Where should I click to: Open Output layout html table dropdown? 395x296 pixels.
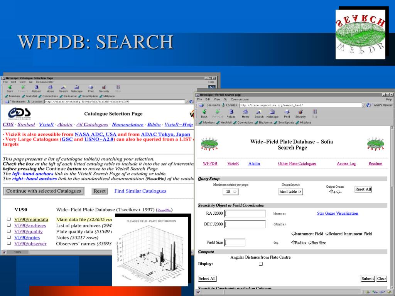coord(290,192)
